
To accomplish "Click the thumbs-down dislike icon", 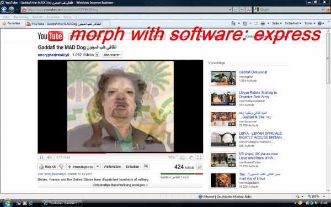I will point(61,167).
